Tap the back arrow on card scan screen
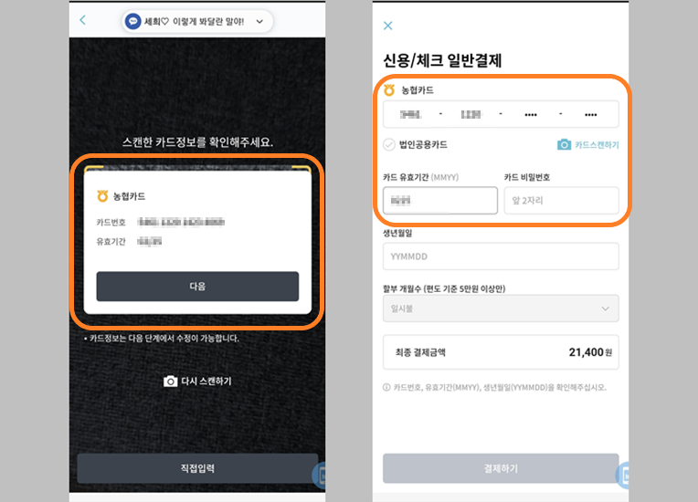This screenshot has height=502, width=698. click(x=83, y=20)
